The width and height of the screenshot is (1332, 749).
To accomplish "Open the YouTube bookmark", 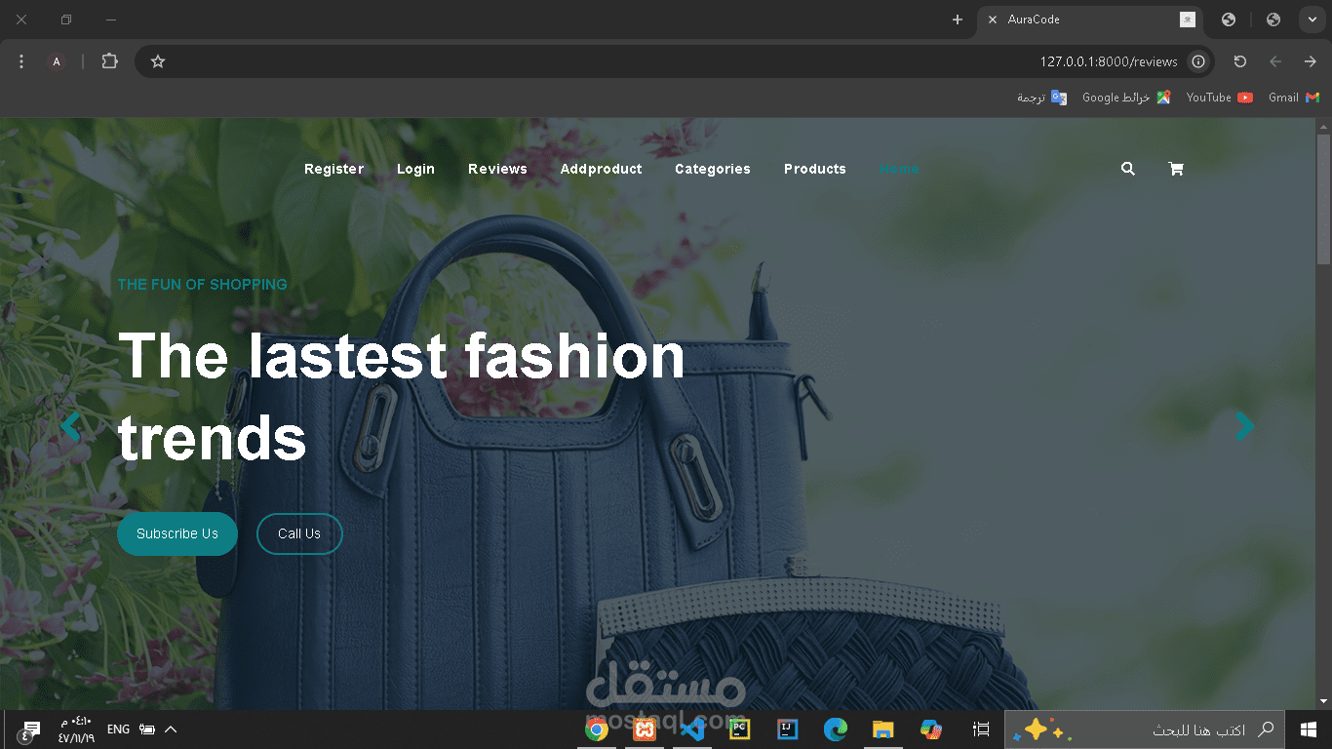I will (1220, 98).
